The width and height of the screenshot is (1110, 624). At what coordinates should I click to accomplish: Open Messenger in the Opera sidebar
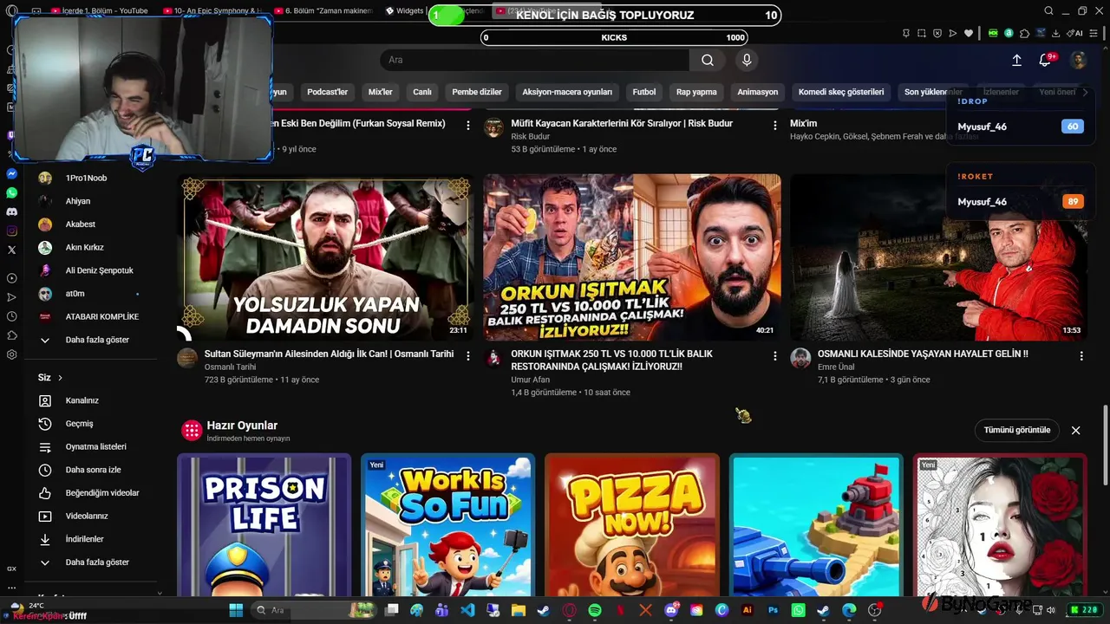(11, 173)
